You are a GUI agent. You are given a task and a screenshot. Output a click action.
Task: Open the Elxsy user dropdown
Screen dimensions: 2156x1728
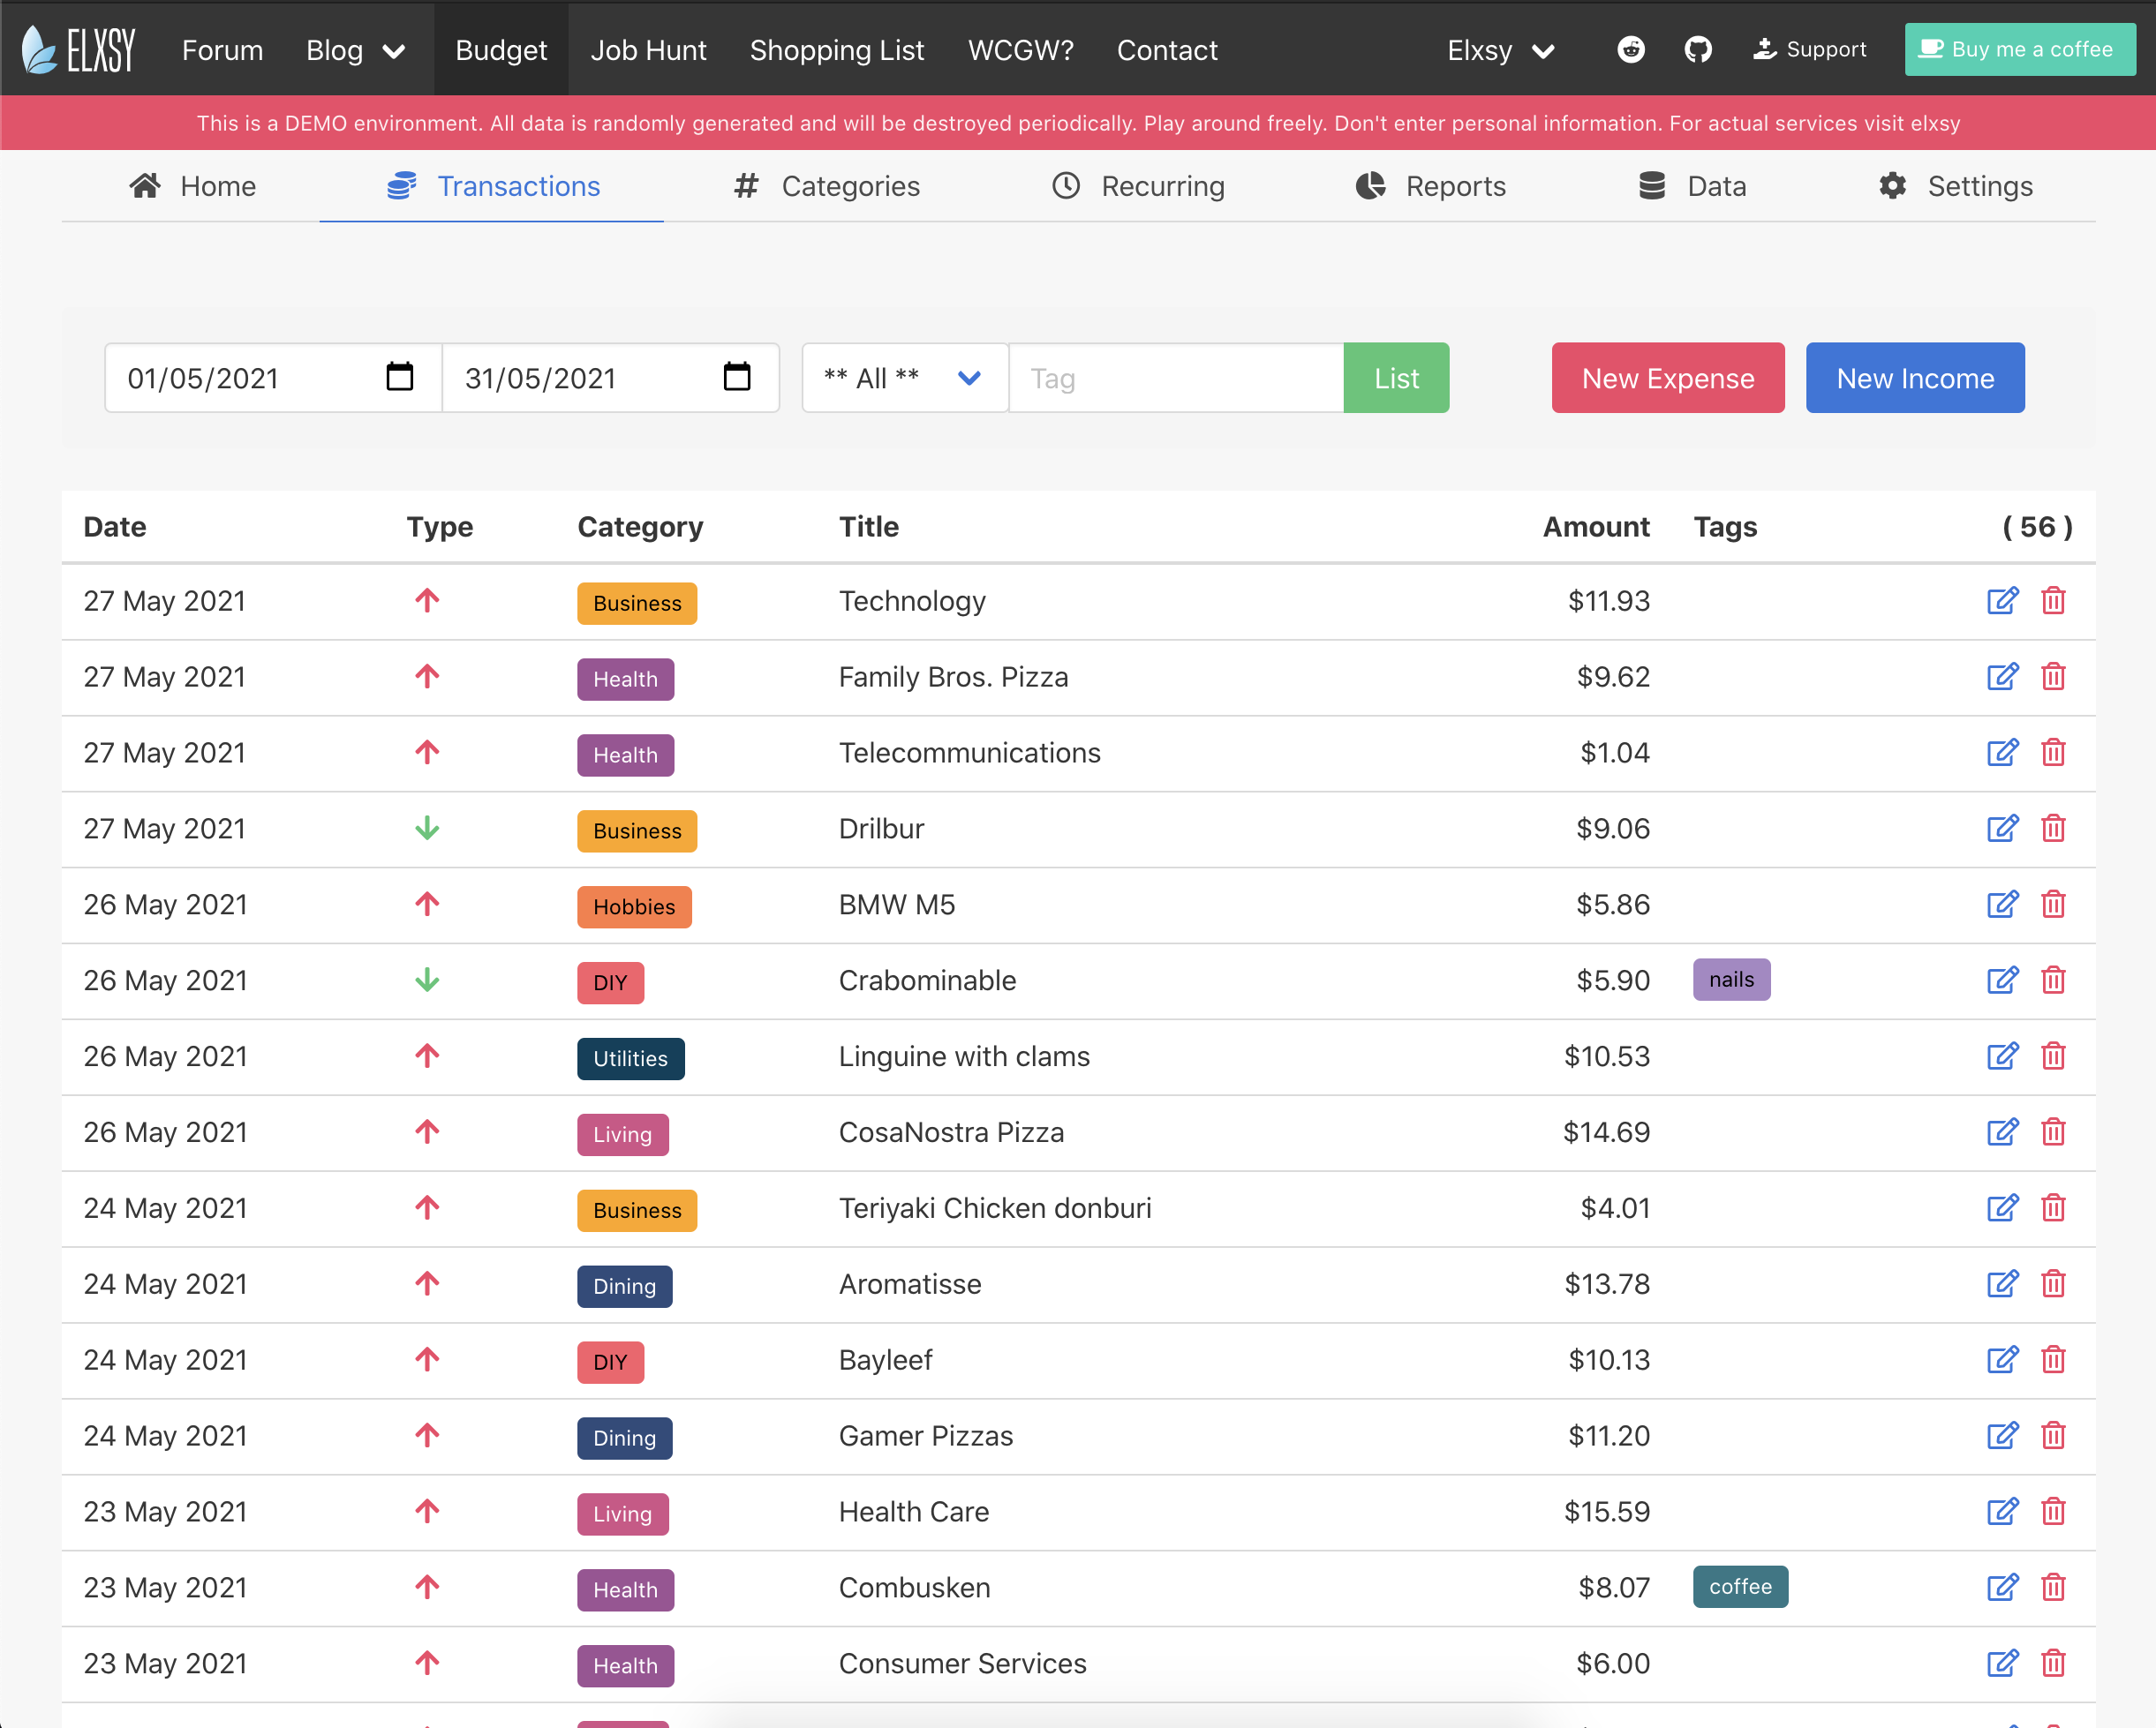(1500, 50)
